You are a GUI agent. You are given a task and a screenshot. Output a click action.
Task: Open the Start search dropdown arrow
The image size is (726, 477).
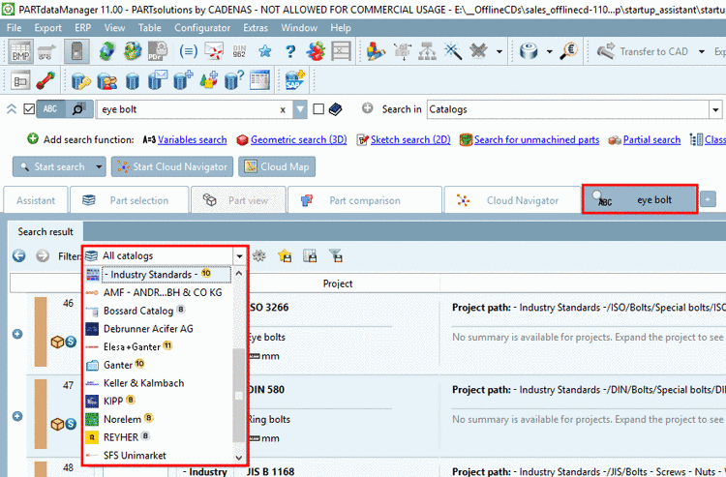tap(99, 166)
